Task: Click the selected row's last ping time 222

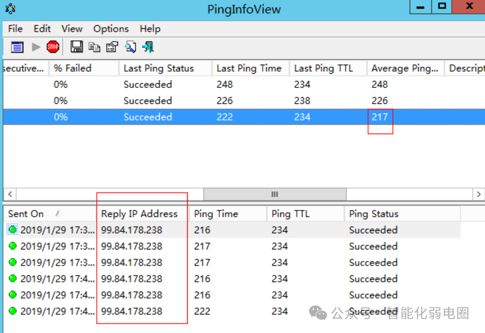Action: [x=224, y=117]
